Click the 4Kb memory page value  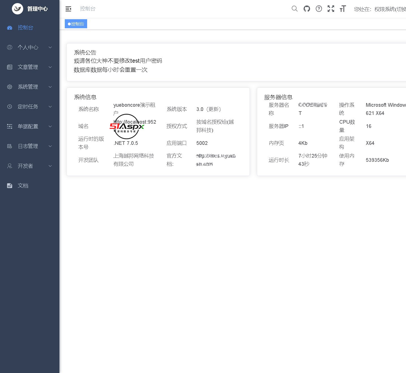point(303,143)
